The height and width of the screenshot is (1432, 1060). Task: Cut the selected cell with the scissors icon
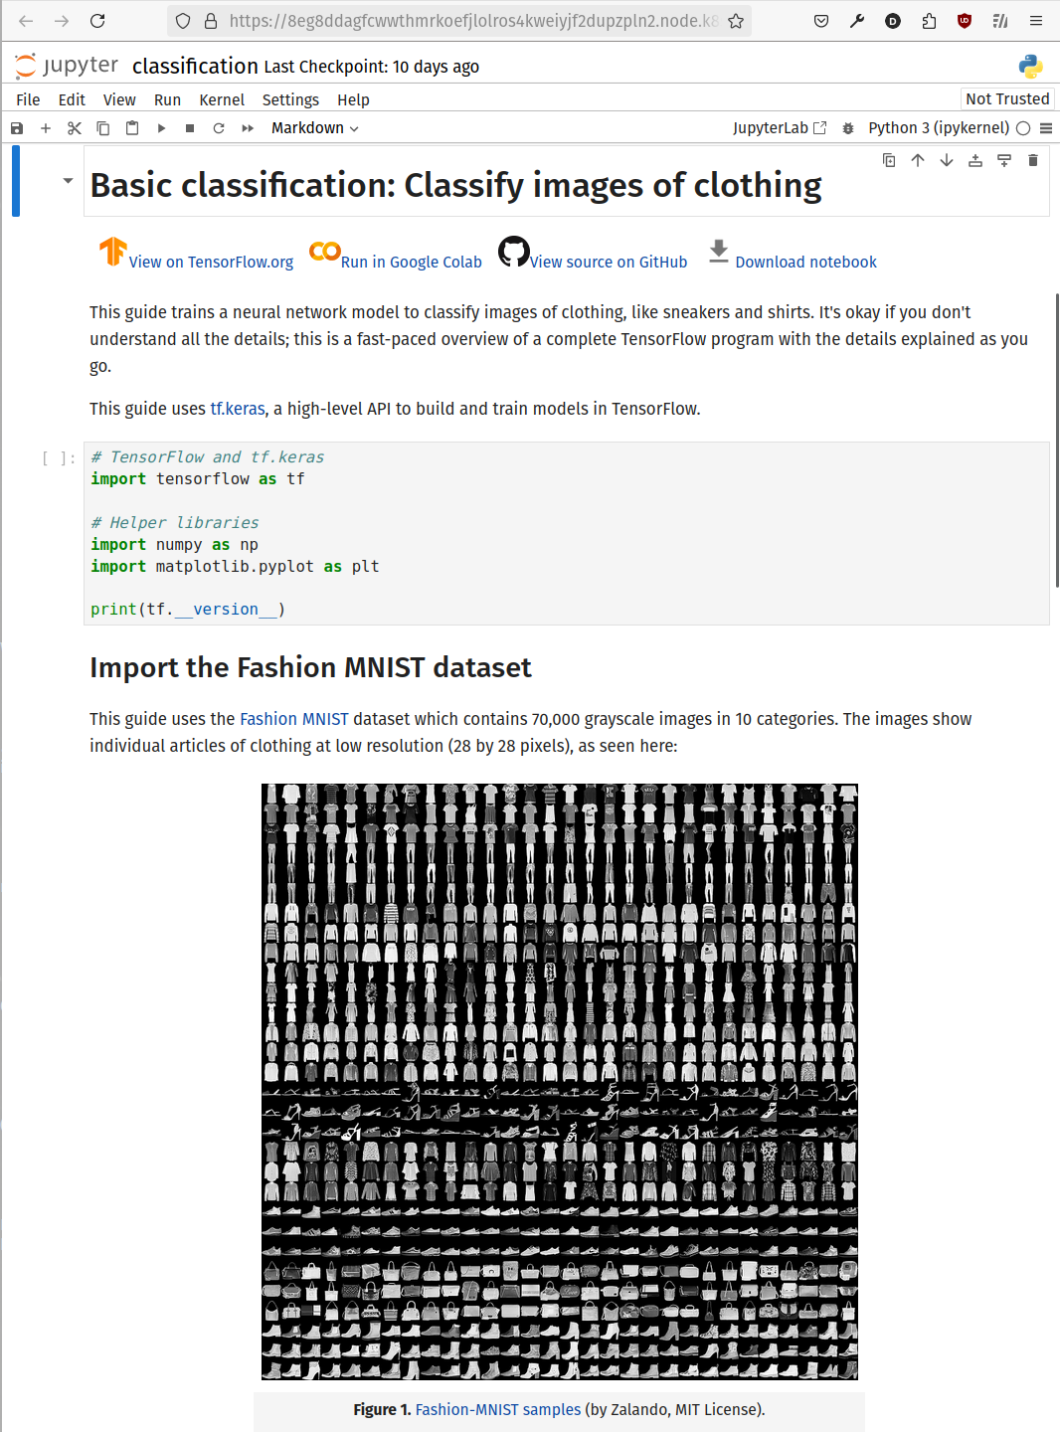pos(75,127)
